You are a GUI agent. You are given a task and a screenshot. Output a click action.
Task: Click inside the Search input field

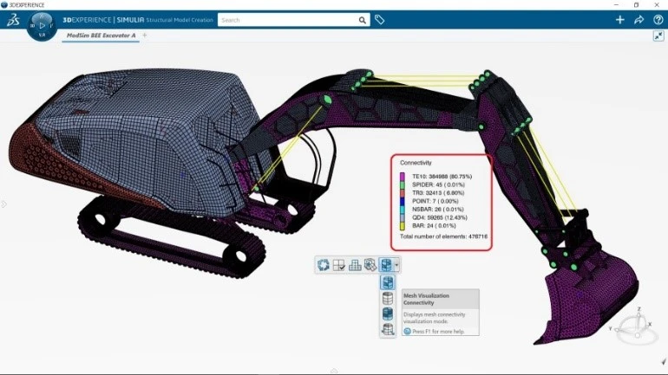point(286,20)
